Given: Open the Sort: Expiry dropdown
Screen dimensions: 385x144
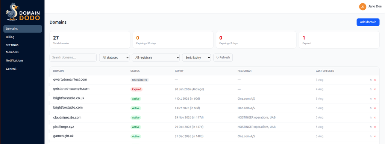Looking at the screenshot, I should pos(196,57).
